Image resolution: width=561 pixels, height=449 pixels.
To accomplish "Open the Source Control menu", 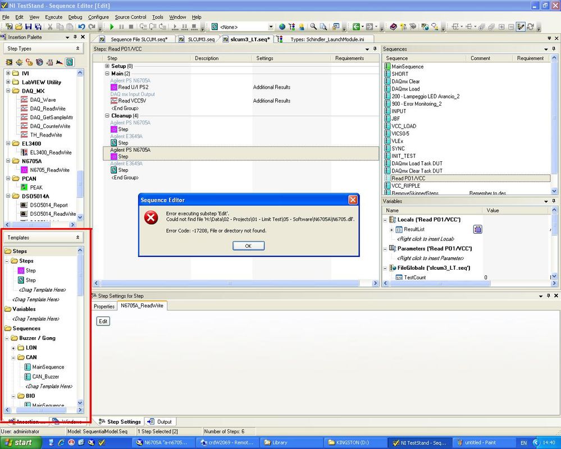I will pyautogui.click(x=130, y=17).
